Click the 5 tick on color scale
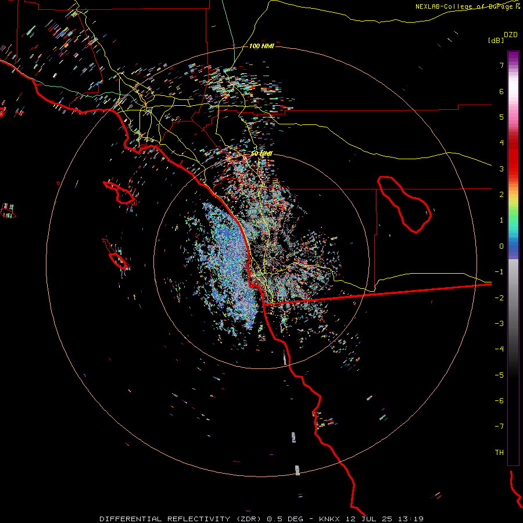 (501, 117)
